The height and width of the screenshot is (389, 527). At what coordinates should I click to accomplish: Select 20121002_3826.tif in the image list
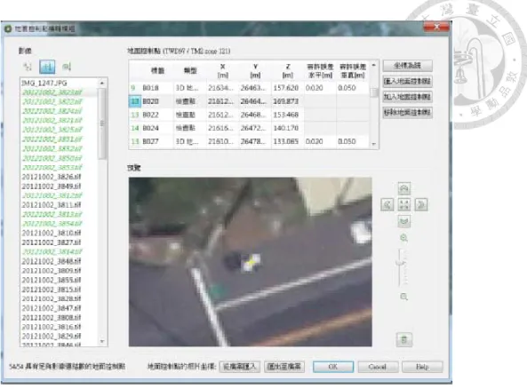[52, 177]
